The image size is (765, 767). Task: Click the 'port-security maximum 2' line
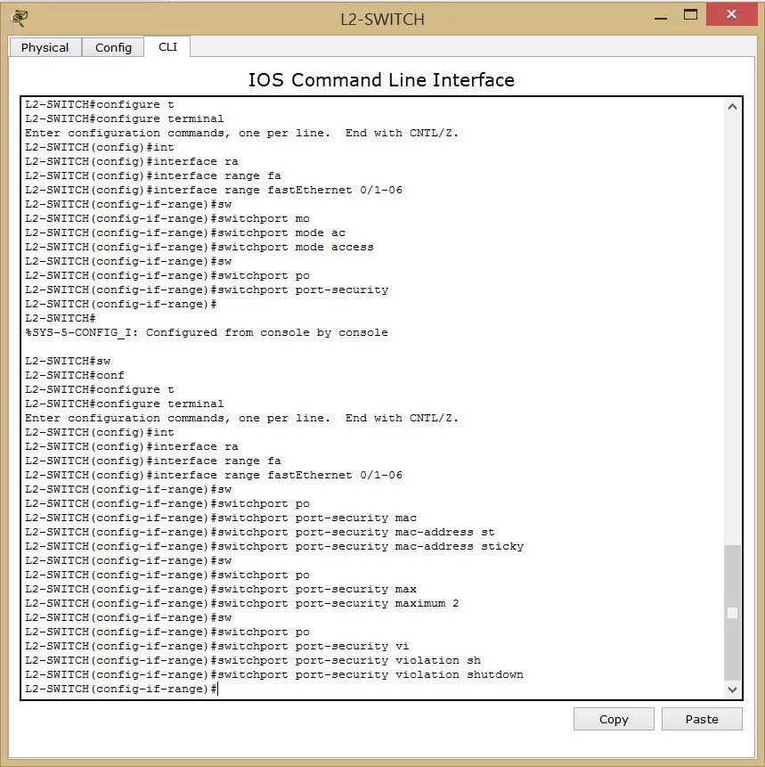(x=241, y=603)
